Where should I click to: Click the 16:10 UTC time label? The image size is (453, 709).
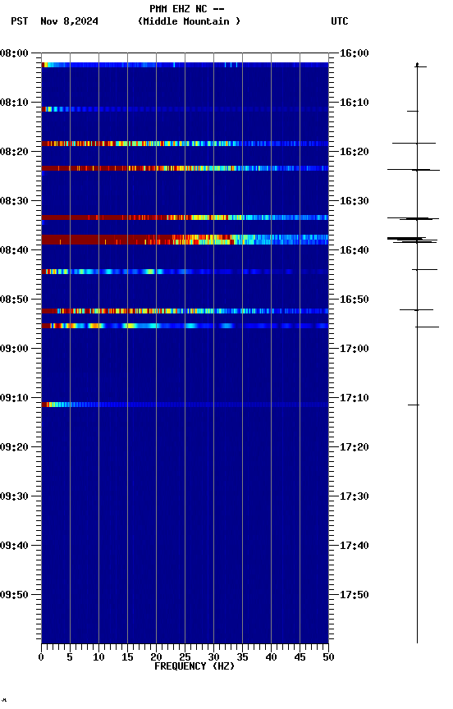[x=354, y=103]
